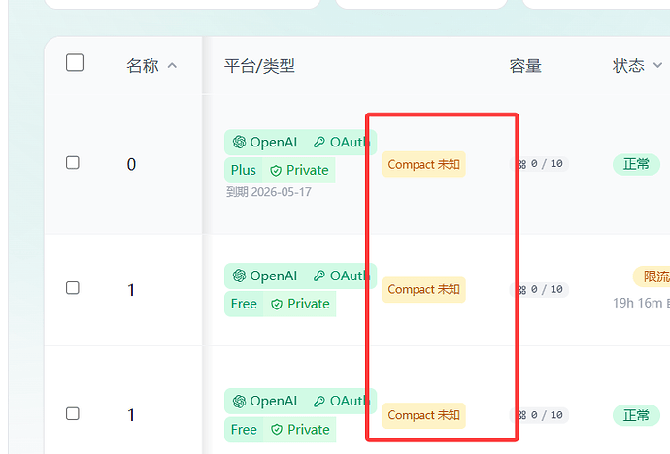
Task: Click the name cell 1 of the 限流 row
Action: pos(131,290)
